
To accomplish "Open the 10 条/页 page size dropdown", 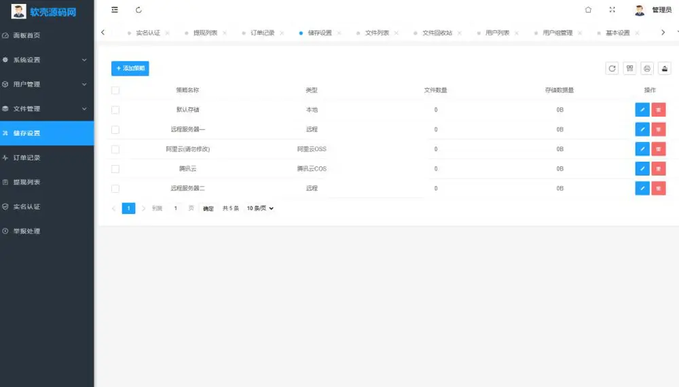I will click(x=260, y=208).
